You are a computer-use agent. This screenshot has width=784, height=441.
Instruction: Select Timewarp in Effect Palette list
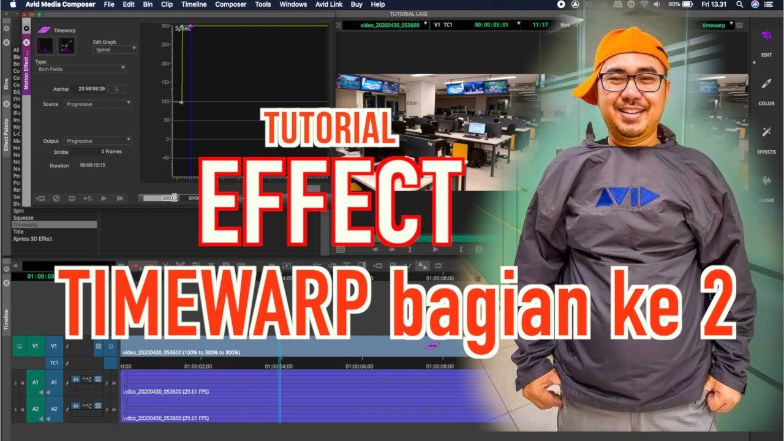(x=54, y=225)
